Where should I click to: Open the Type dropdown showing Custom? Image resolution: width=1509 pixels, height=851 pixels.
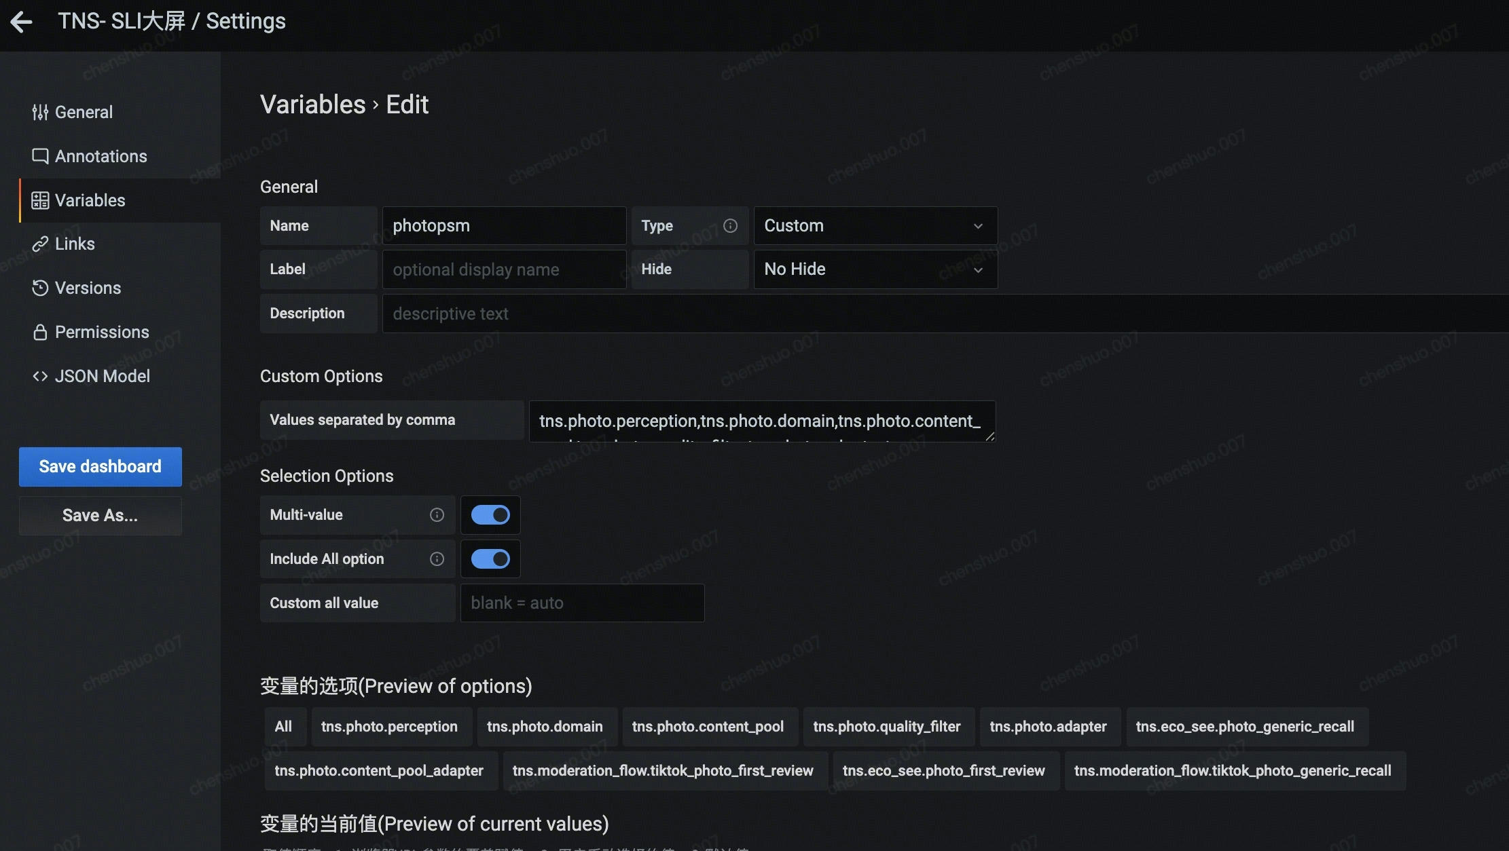[x=875, y=225]
